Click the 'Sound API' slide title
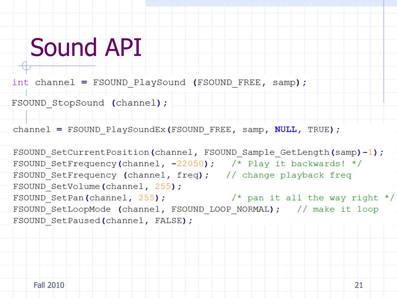This screenshot has height=298, width=397. pos(86,47)
